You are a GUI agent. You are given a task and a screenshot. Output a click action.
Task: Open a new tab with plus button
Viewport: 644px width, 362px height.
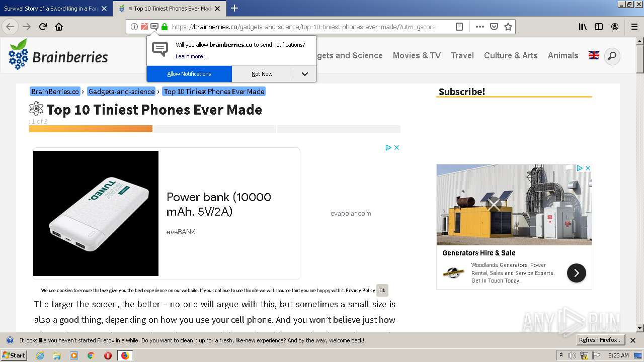click(x=234, y=8)
